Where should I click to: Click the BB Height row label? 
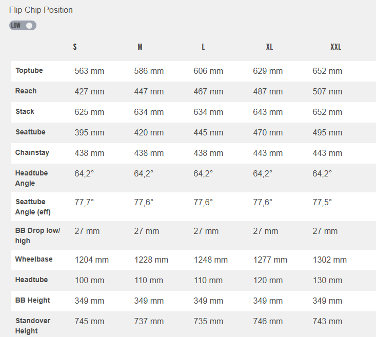tap(33, 301)
